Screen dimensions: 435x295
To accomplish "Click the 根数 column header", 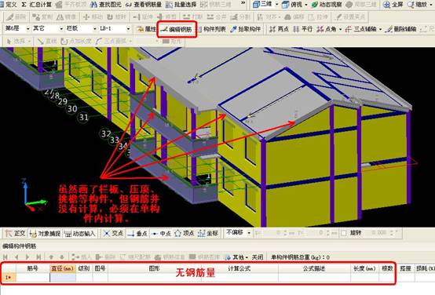I will click(387, 268).
